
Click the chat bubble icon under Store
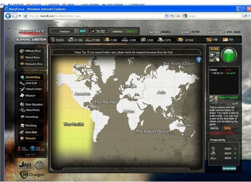coord(212,55)
